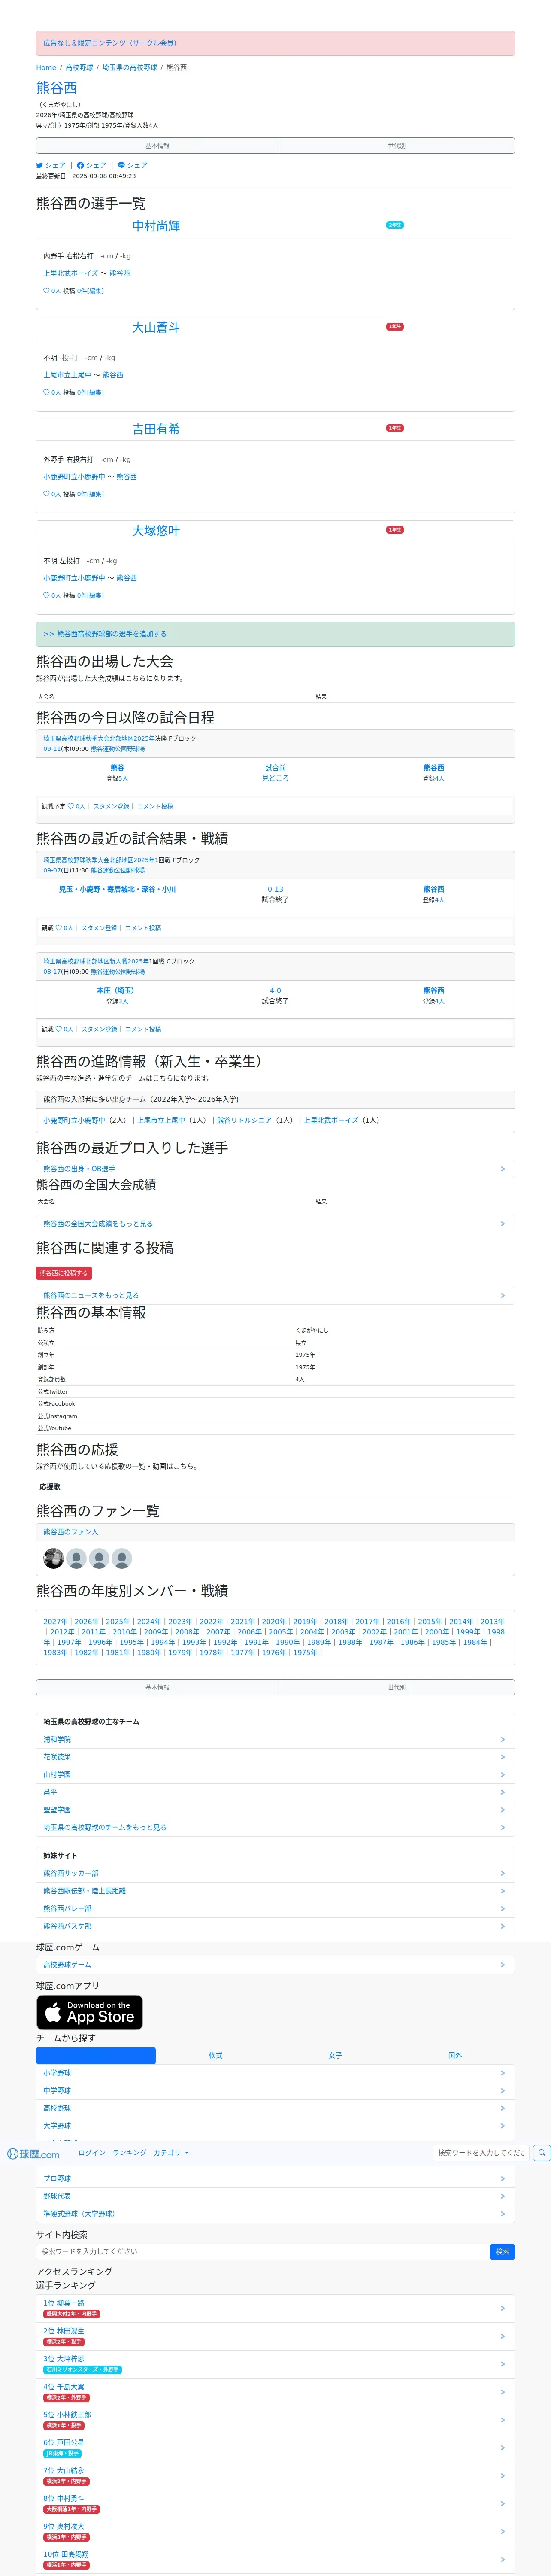551x2576 pixels.
Task: Open the 昌平 team row
Action: [x=275, y=1792]
